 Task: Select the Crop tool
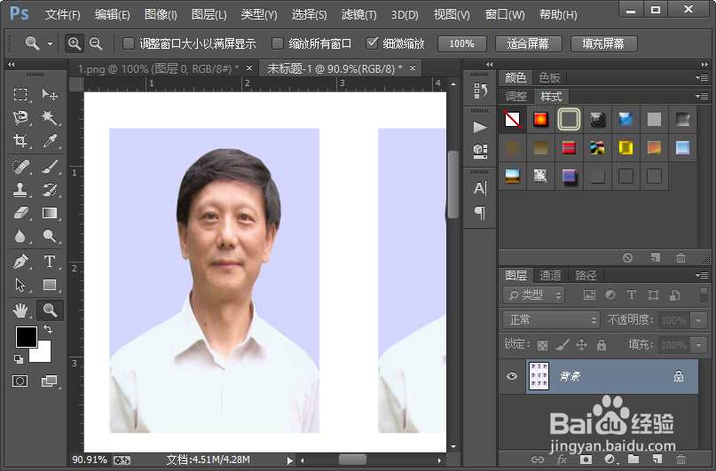coord(20,140)
